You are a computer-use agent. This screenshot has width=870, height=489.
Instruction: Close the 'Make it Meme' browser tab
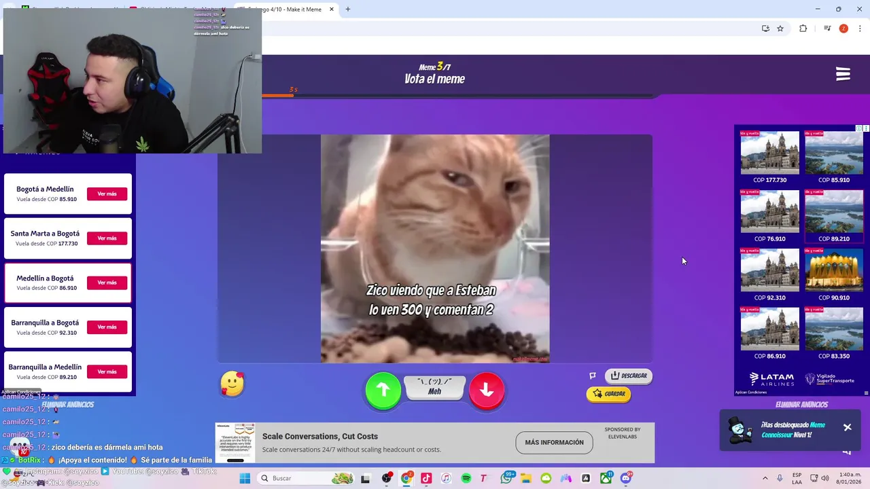332,10
